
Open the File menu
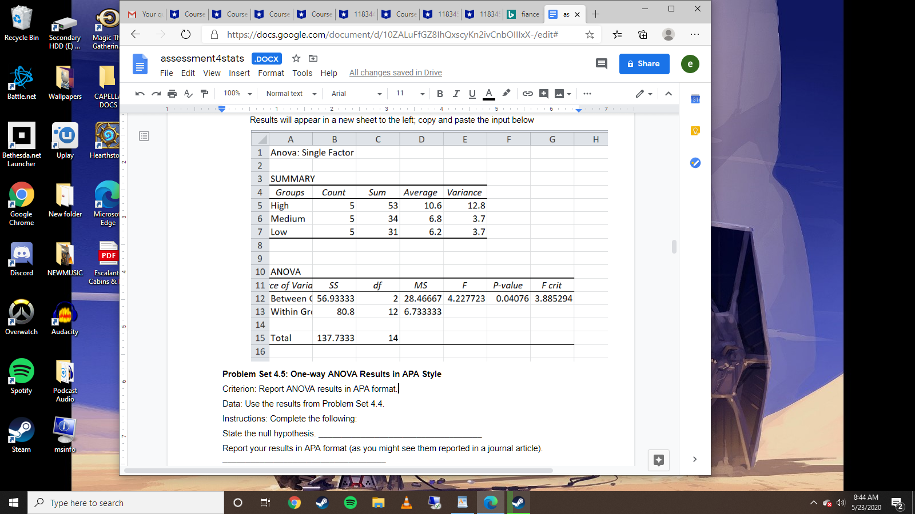pyautogui.click(x=166, y=73)
